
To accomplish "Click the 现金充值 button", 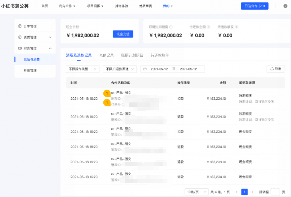I will click(x=123, y=34).
